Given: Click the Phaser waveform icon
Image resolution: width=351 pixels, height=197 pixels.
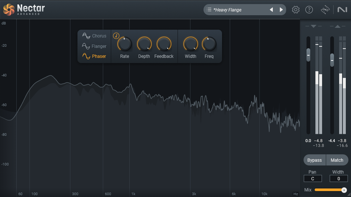Looking at the screenshot, I should click(86, 56).
